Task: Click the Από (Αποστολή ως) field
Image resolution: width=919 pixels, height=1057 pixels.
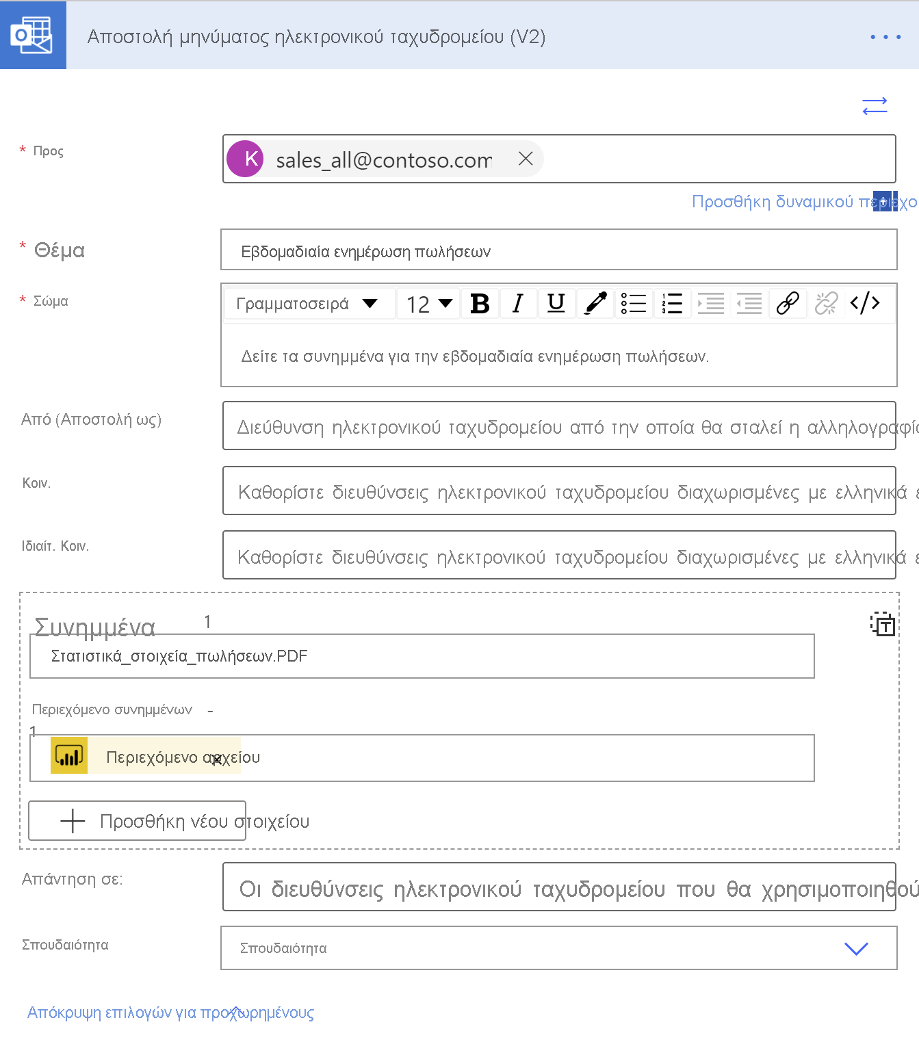Action: pos(559,426)
